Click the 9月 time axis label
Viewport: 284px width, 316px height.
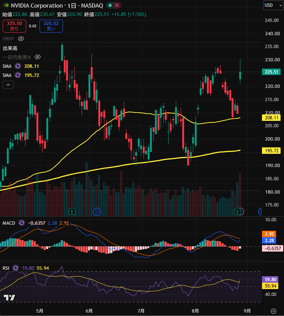(247, 311)
